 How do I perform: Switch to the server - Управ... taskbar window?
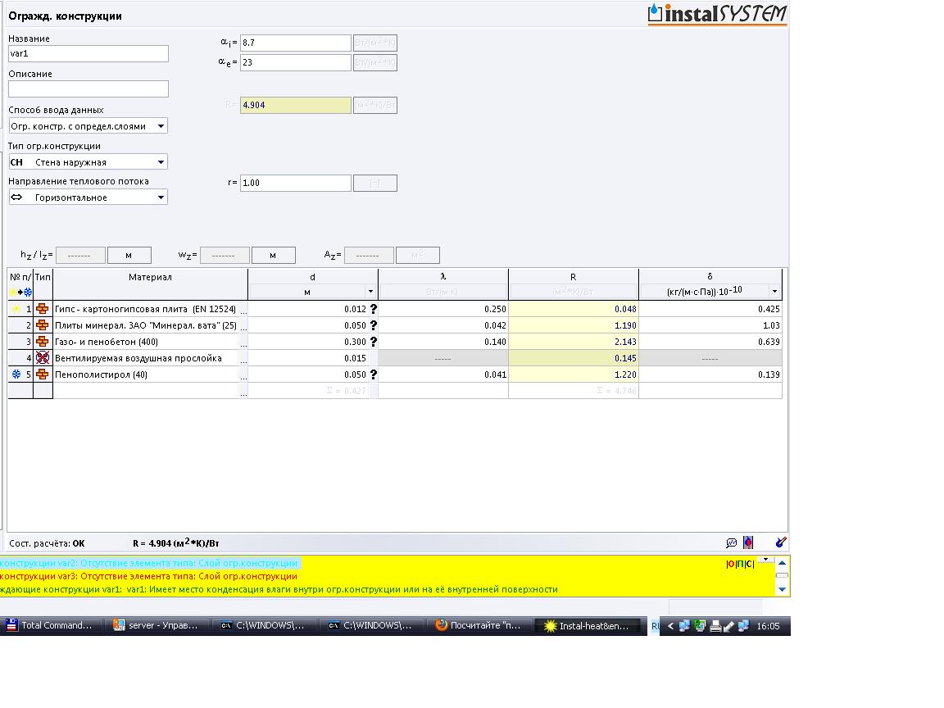(158, 625)
